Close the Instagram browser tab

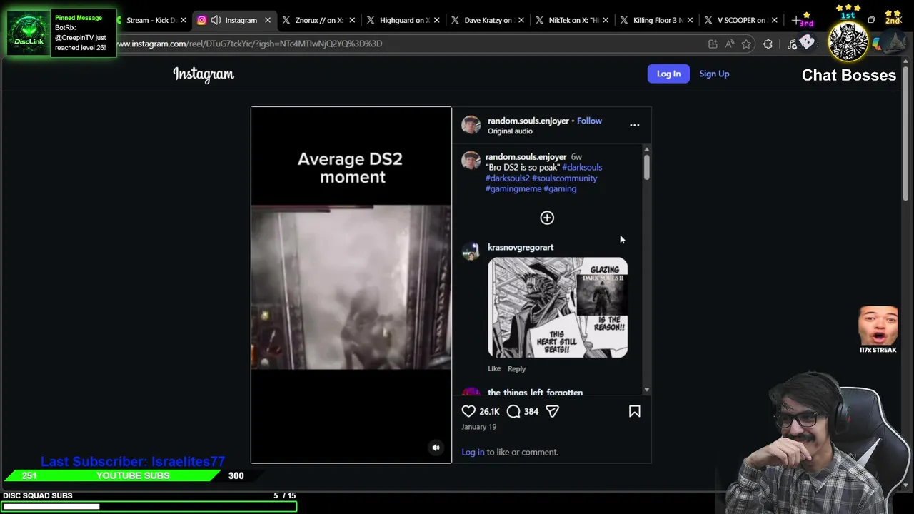pyautogui.click(x=268, y=20)
